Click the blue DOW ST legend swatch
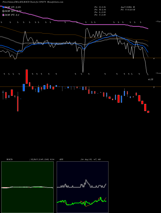 pyautogui.click(x=3, y=7)
